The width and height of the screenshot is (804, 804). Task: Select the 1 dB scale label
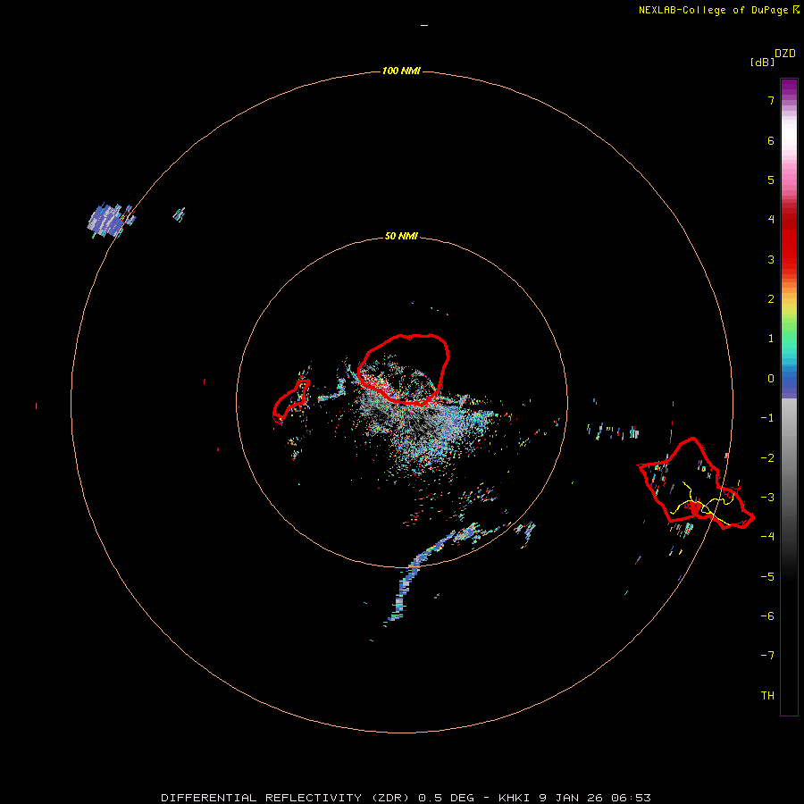tap(771, 339)
